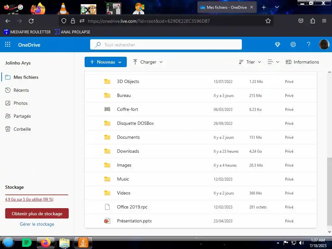
Task: Open the Firefox hamburger application menu
Action: 324,21
